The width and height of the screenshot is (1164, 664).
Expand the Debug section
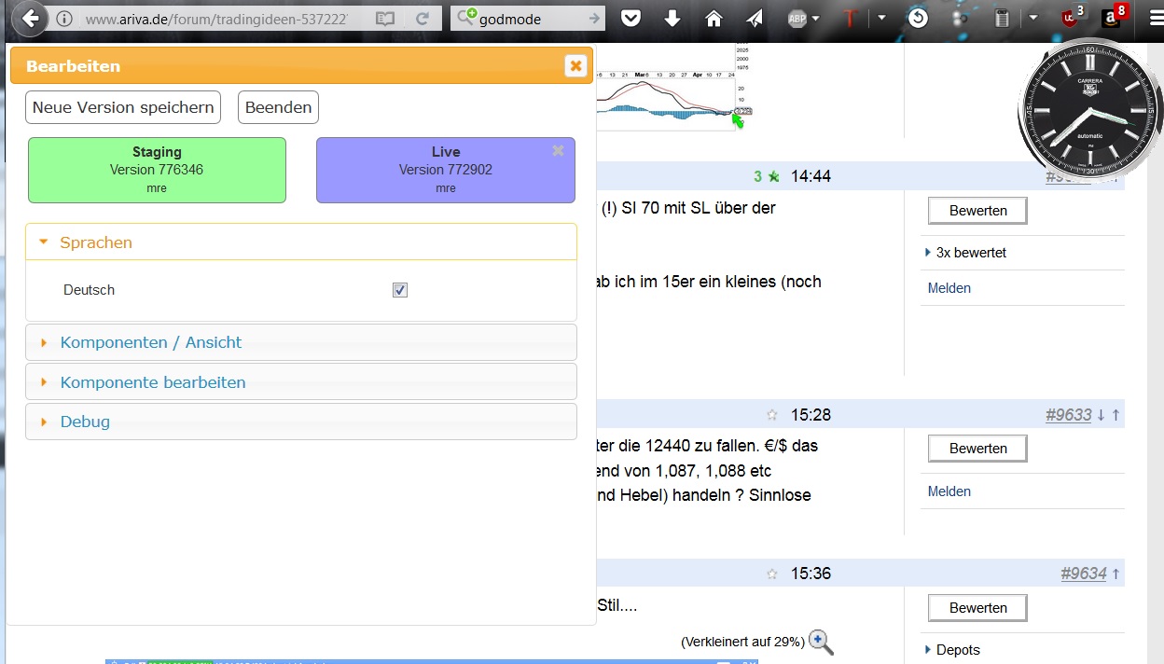[x=85, y=422]
